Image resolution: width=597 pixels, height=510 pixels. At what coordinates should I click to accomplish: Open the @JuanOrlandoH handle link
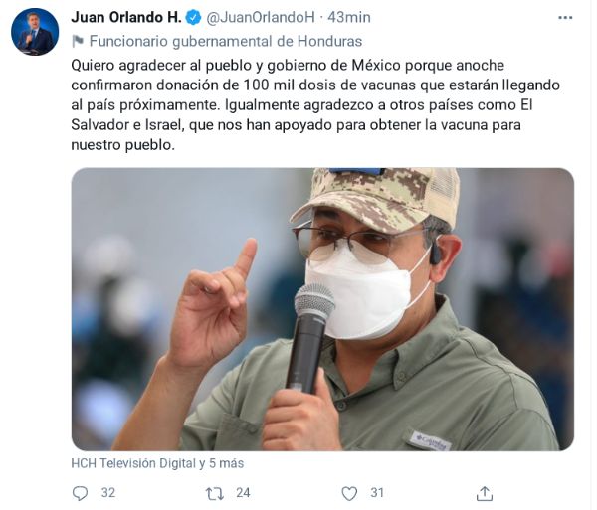pos(261,18)
